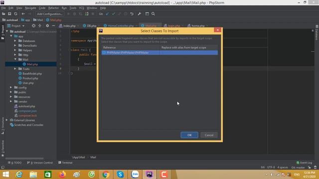Click the lock icon in status bar
Image resolution: width=319 pixels, height=179 pixels.
pyautogui.click(x=309, y=168)
